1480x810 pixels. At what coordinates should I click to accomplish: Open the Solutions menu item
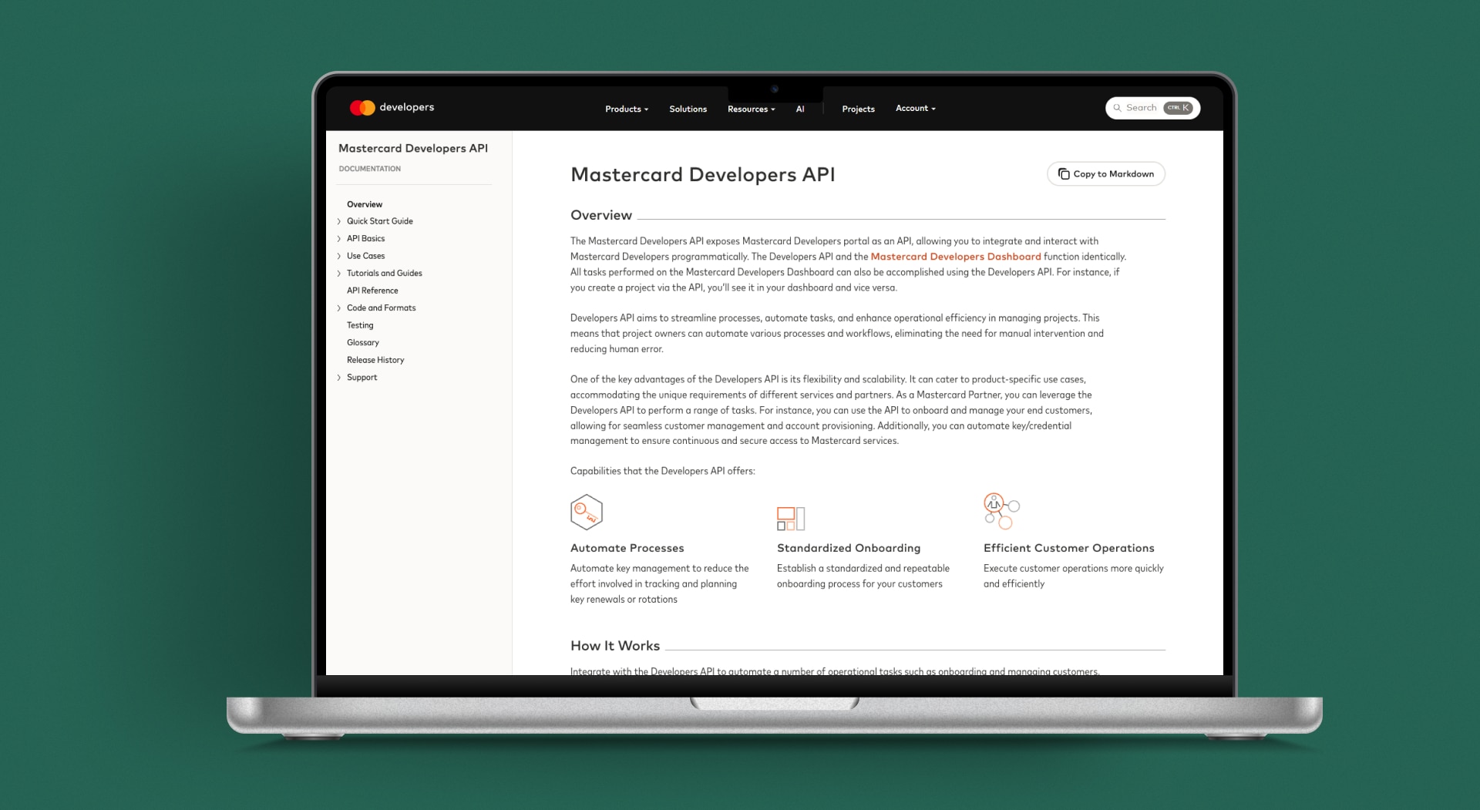click(x=688, y=109)
